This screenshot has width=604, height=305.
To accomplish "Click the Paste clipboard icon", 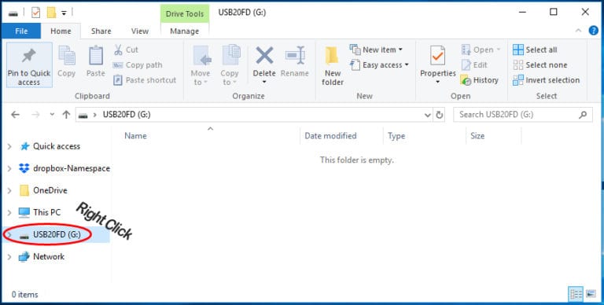I will (95, 55).
